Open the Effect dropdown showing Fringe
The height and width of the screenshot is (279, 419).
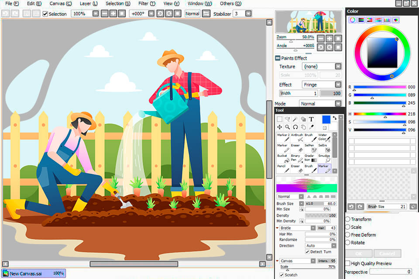322,85
